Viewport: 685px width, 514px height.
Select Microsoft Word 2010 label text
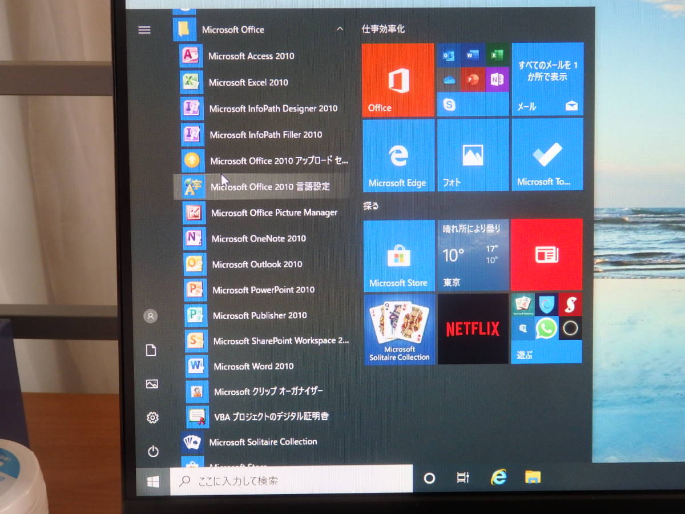253,366
